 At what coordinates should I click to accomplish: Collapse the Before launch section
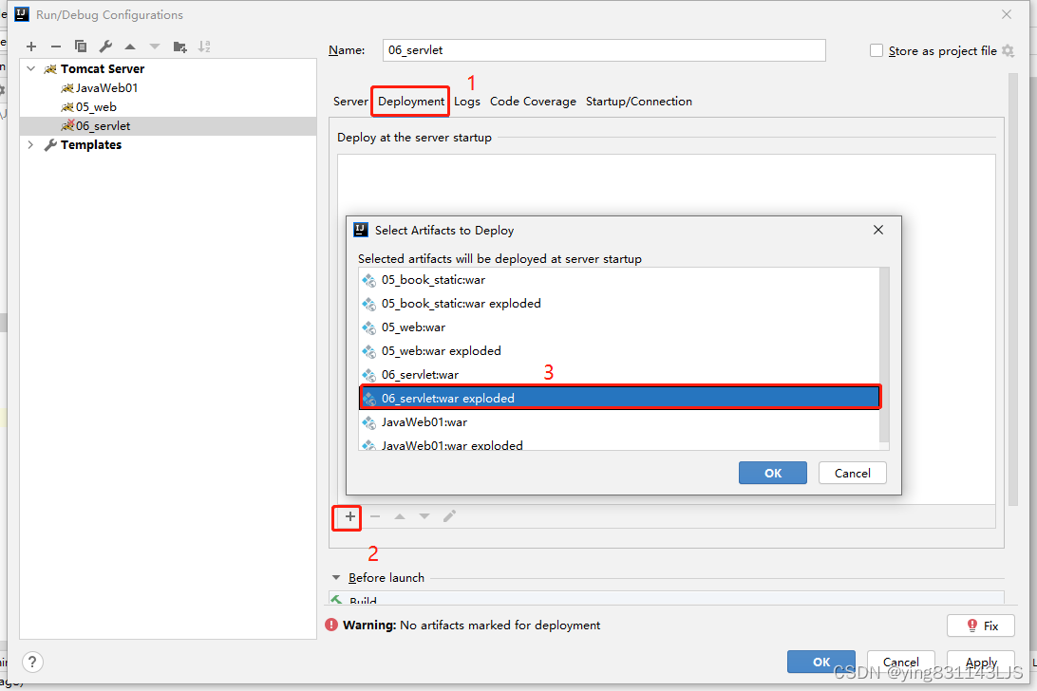coord(335,577)
